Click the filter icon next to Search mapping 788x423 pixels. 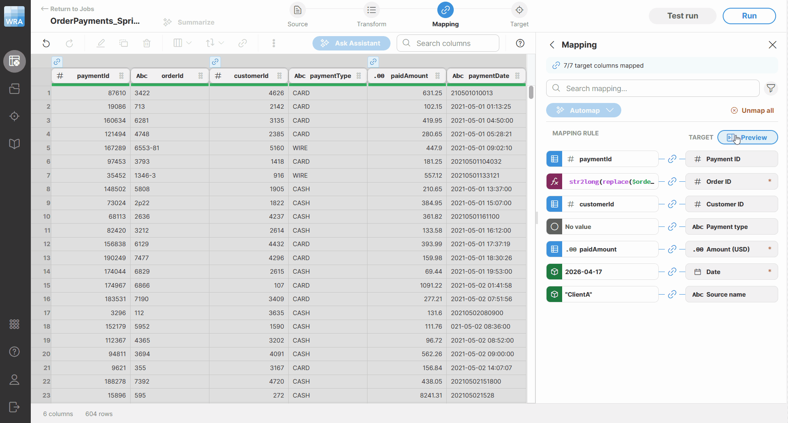pos(771,88)
